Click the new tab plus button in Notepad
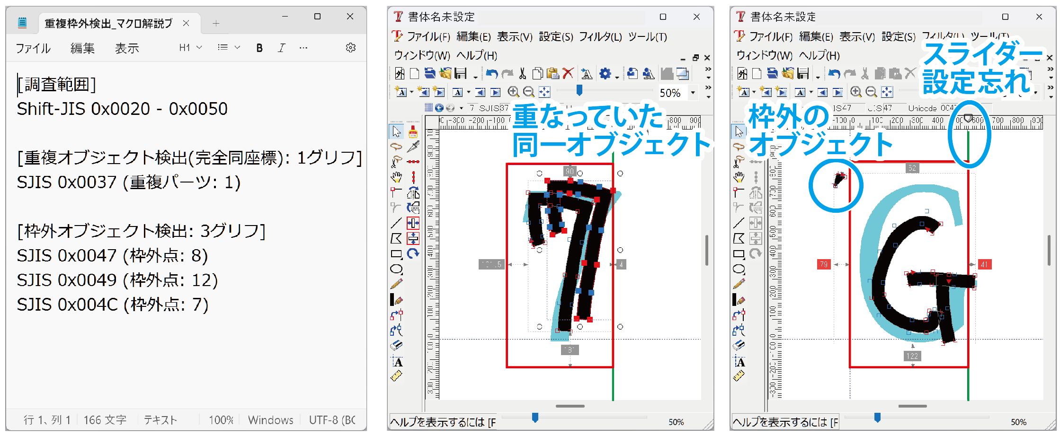This screenshot has height=435, width=1060. pos(216,23)
